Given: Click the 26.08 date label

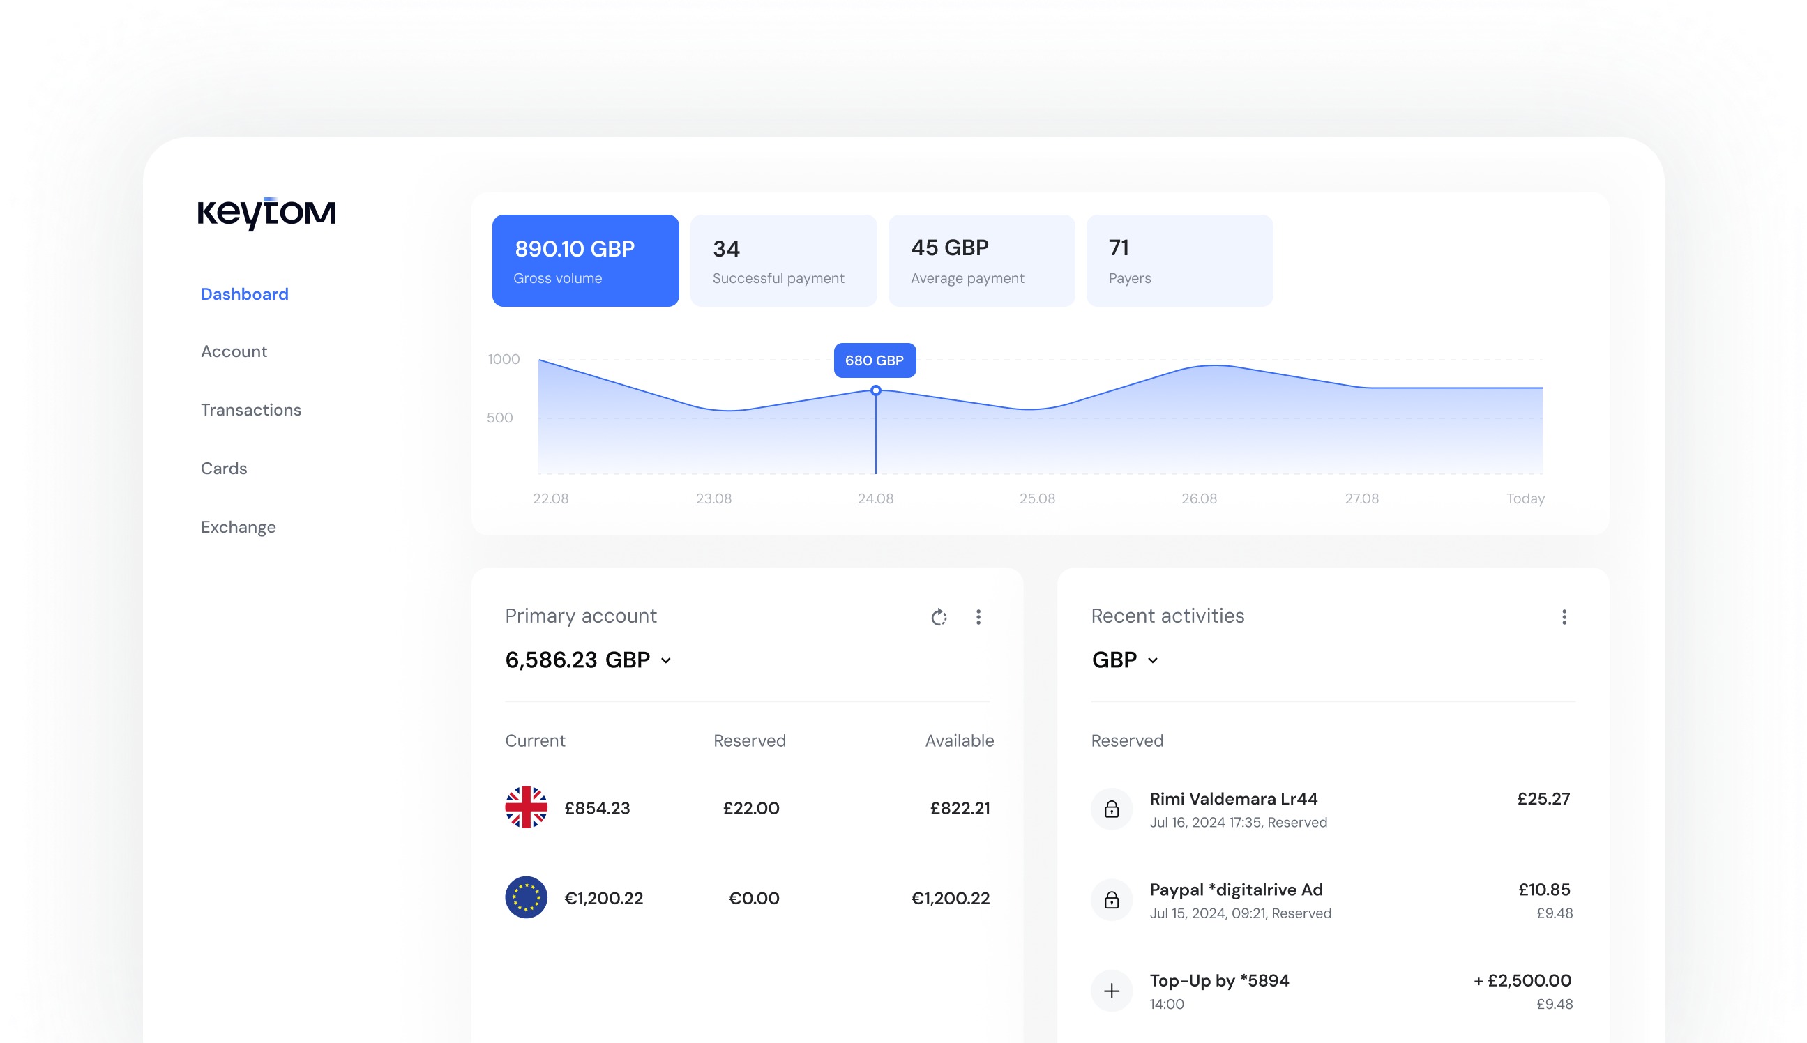Looking at the screenshot, I should (x=1199, y=498).
